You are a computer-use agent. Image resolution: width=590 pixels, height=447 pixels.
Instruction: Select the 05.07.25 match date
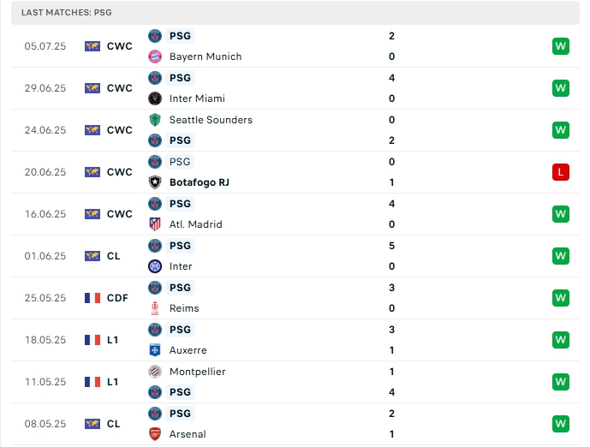45,46
